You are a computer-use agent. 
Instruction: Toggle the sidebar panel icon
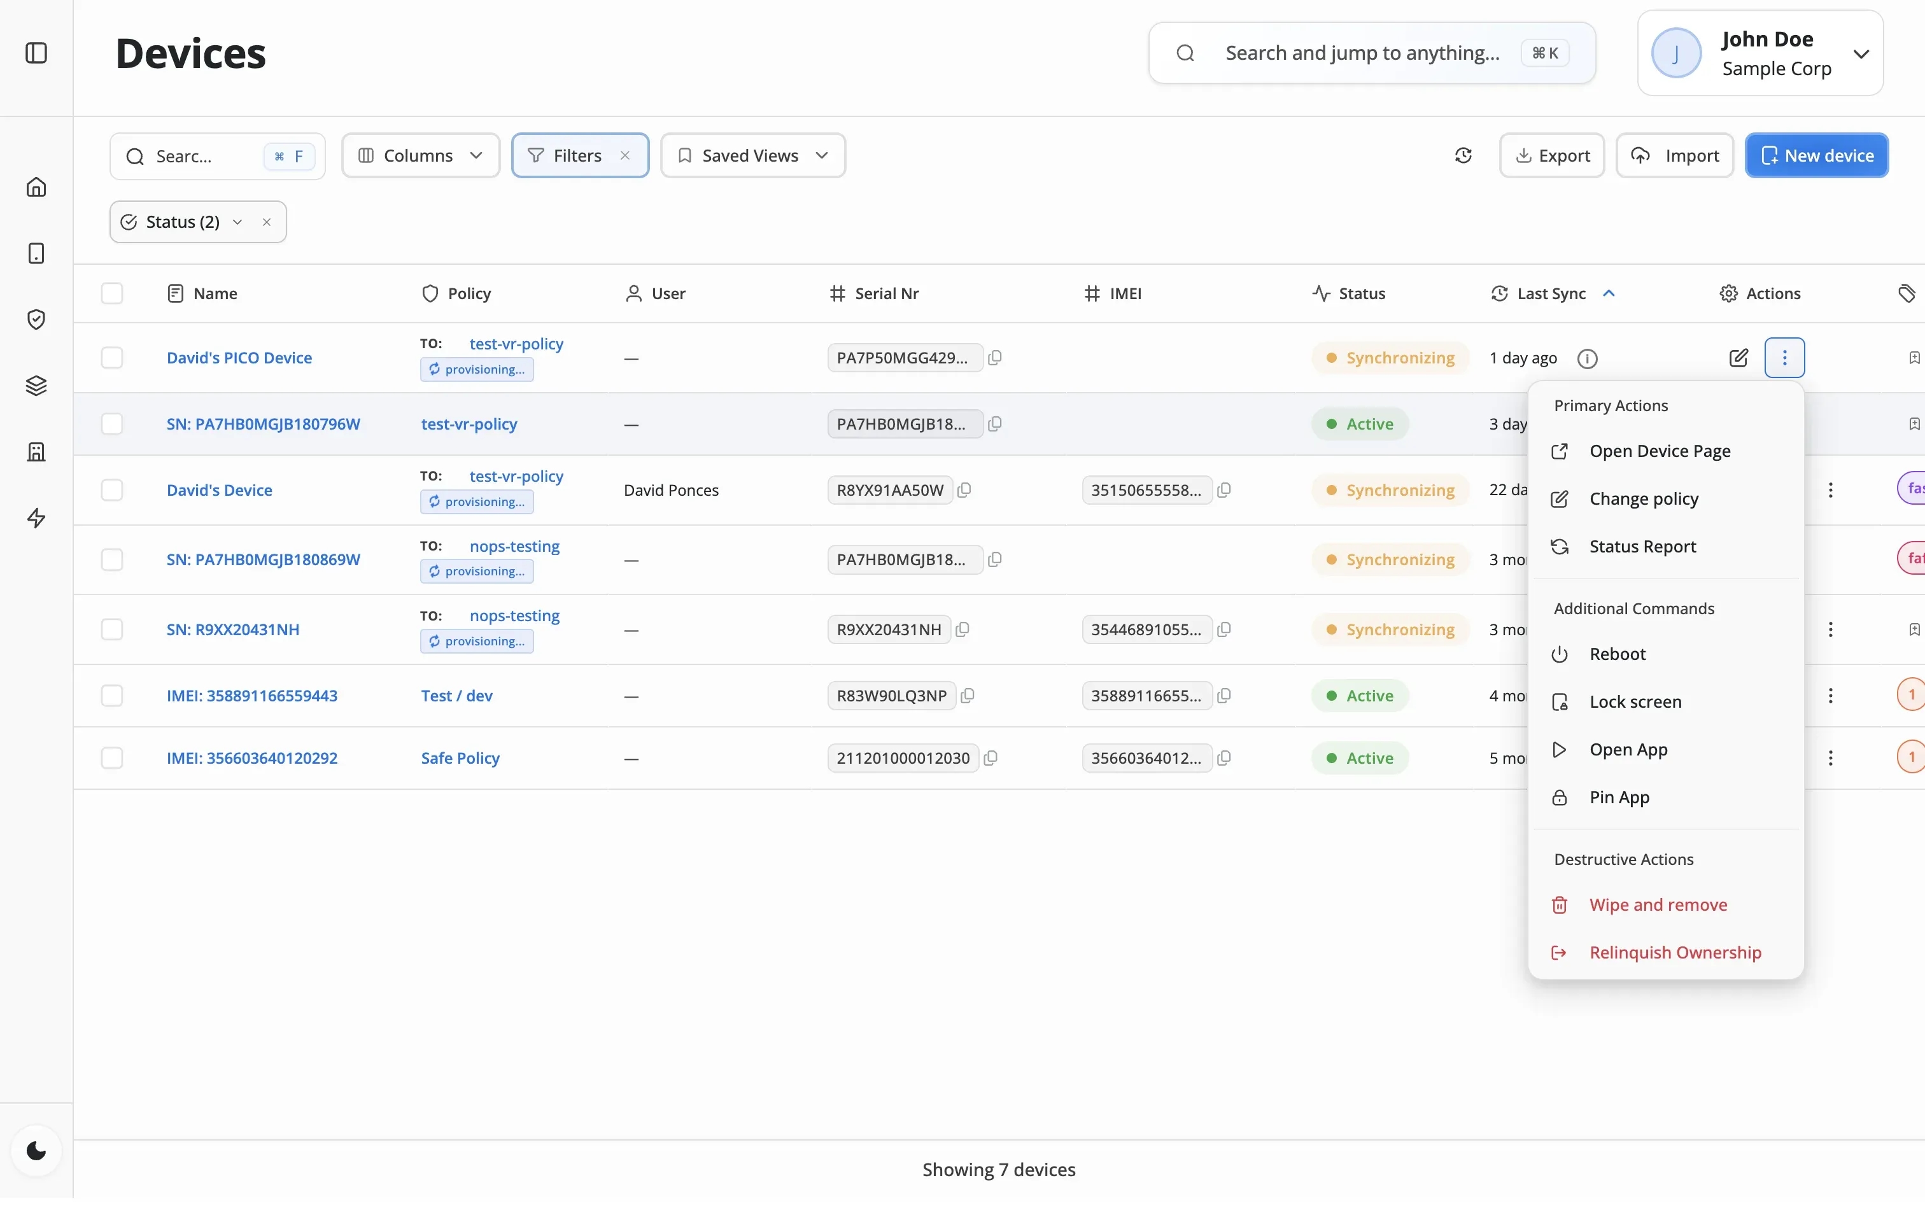[x=36, y=53]
